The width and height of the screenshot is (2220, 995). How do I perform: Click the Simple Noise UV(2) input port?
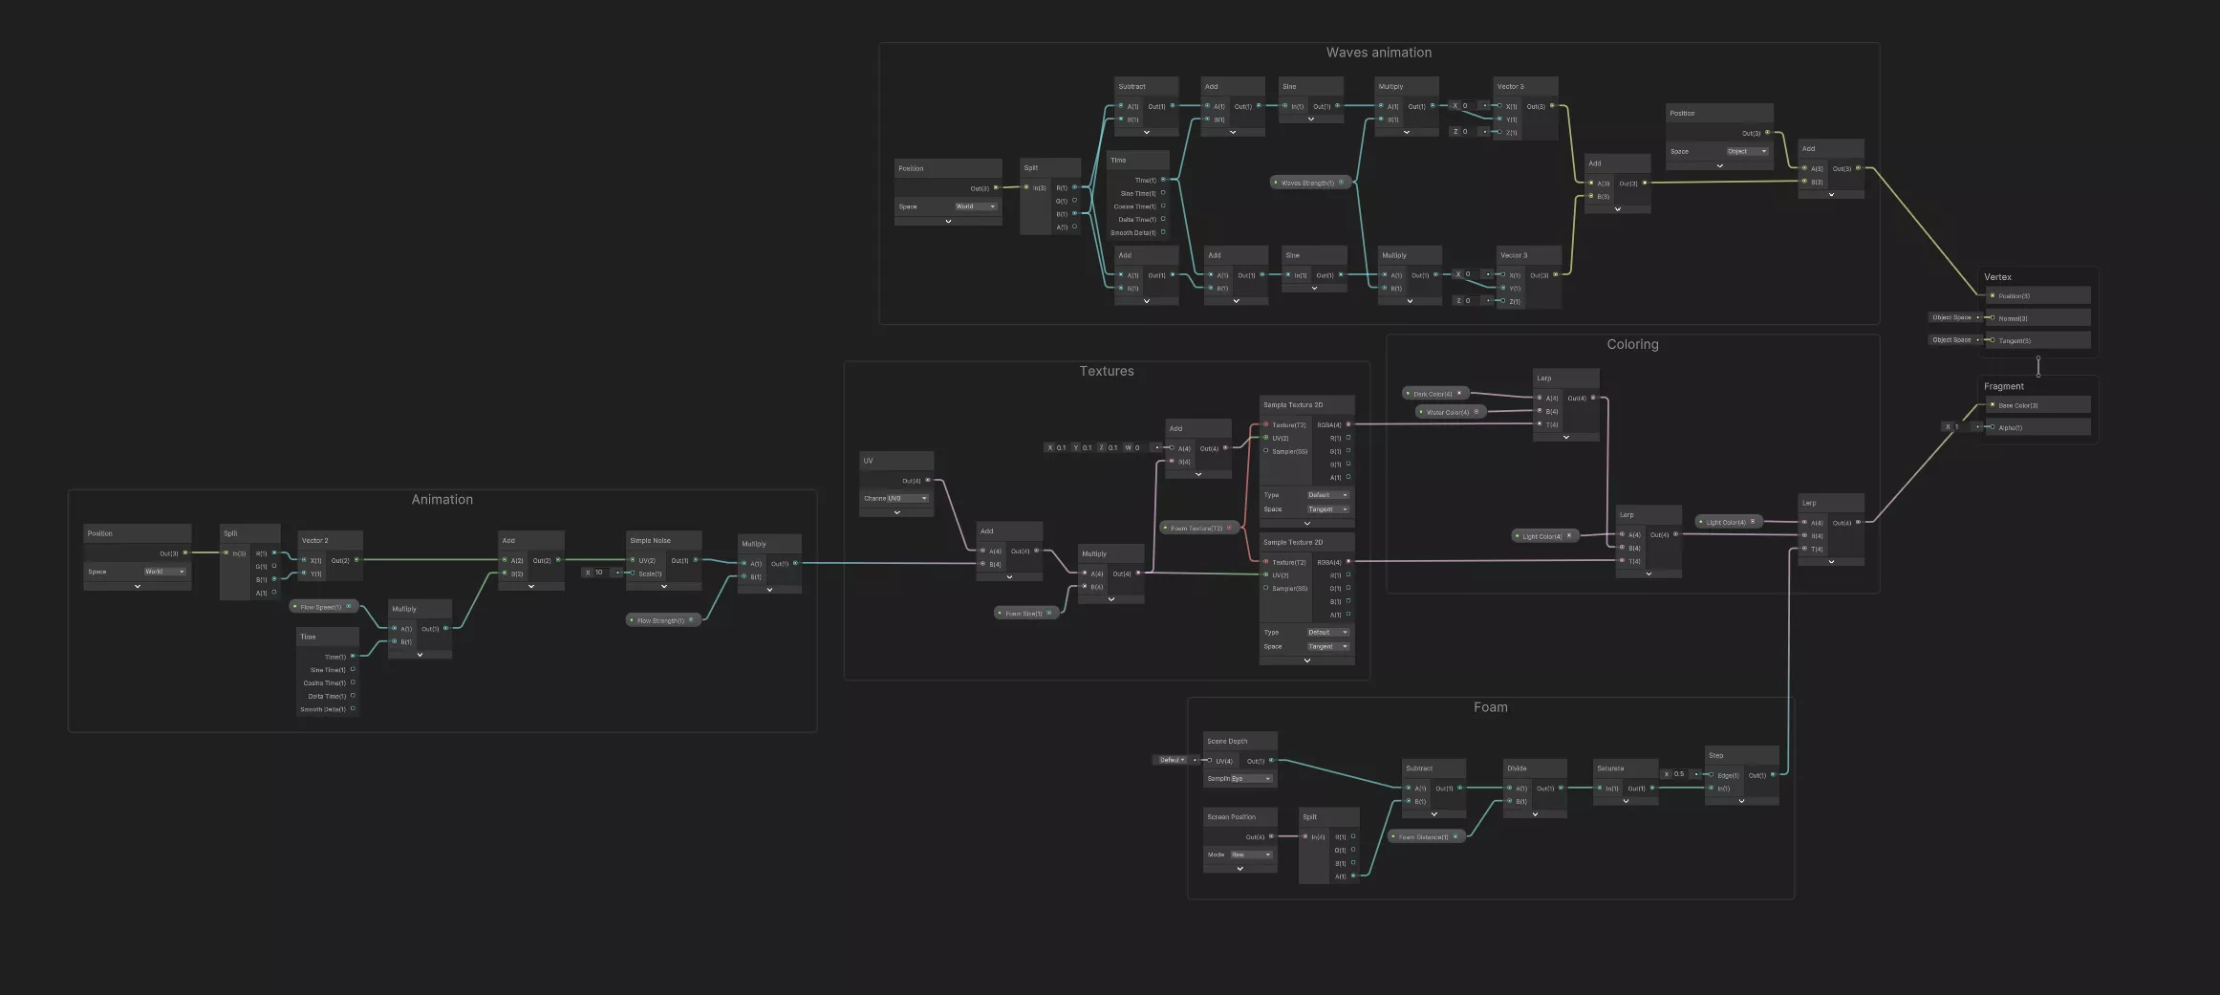(x=633, y=560)
